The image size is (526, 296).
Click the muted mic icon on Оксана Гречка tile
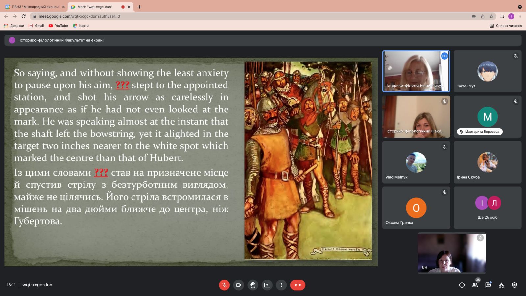(x=444, y=192)
